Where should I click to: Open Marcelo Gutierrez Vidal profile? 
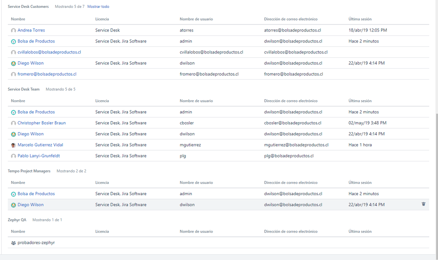(x=40, y=145)
